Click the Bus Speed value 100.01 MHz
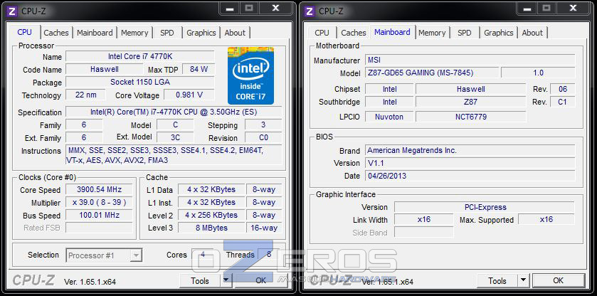This screenshot has height=296, width=597. click(x=99, y=215)
